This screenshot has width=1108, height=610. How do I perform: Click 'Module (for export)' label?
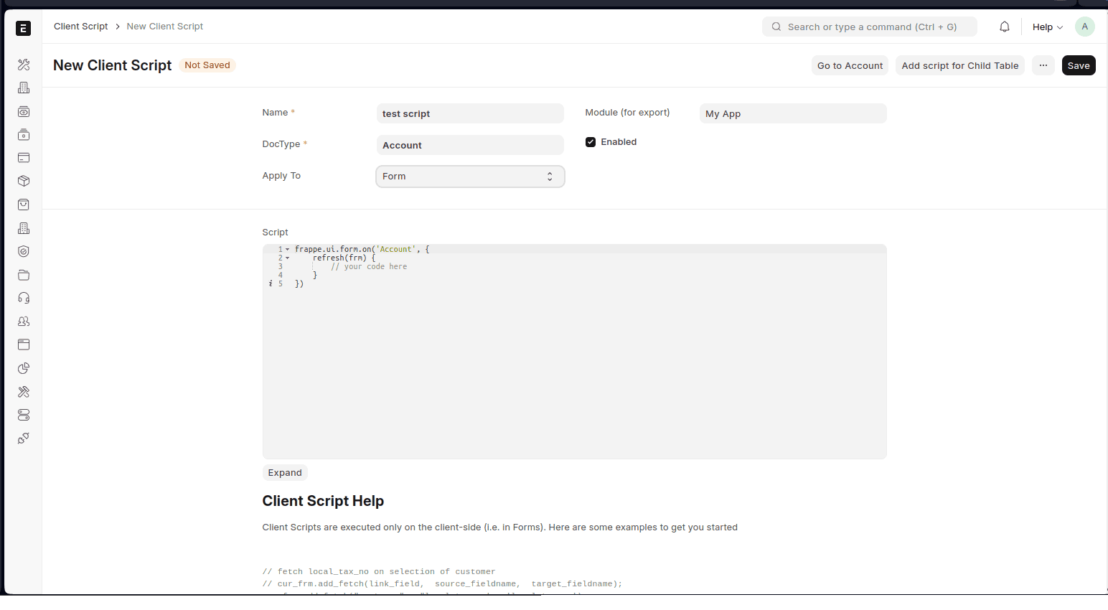(627, 113)
